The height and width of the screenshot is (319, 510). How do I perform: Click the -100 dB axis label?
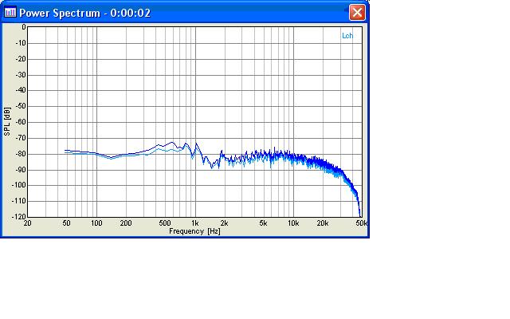tap(19, 185)
